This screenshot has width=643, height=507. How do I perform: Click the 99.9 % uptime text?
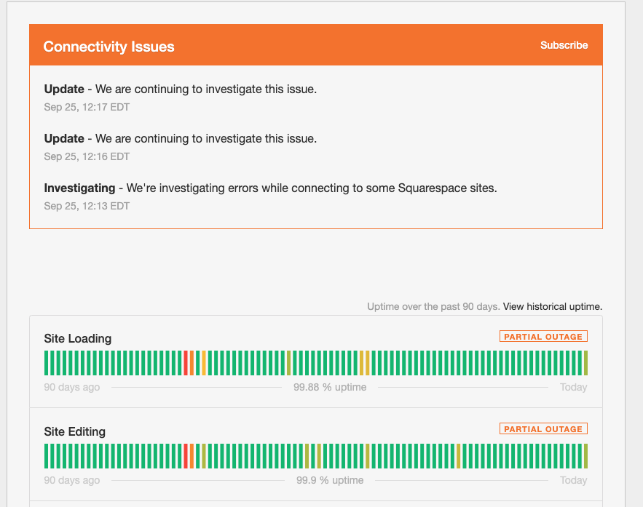[330, 480]
